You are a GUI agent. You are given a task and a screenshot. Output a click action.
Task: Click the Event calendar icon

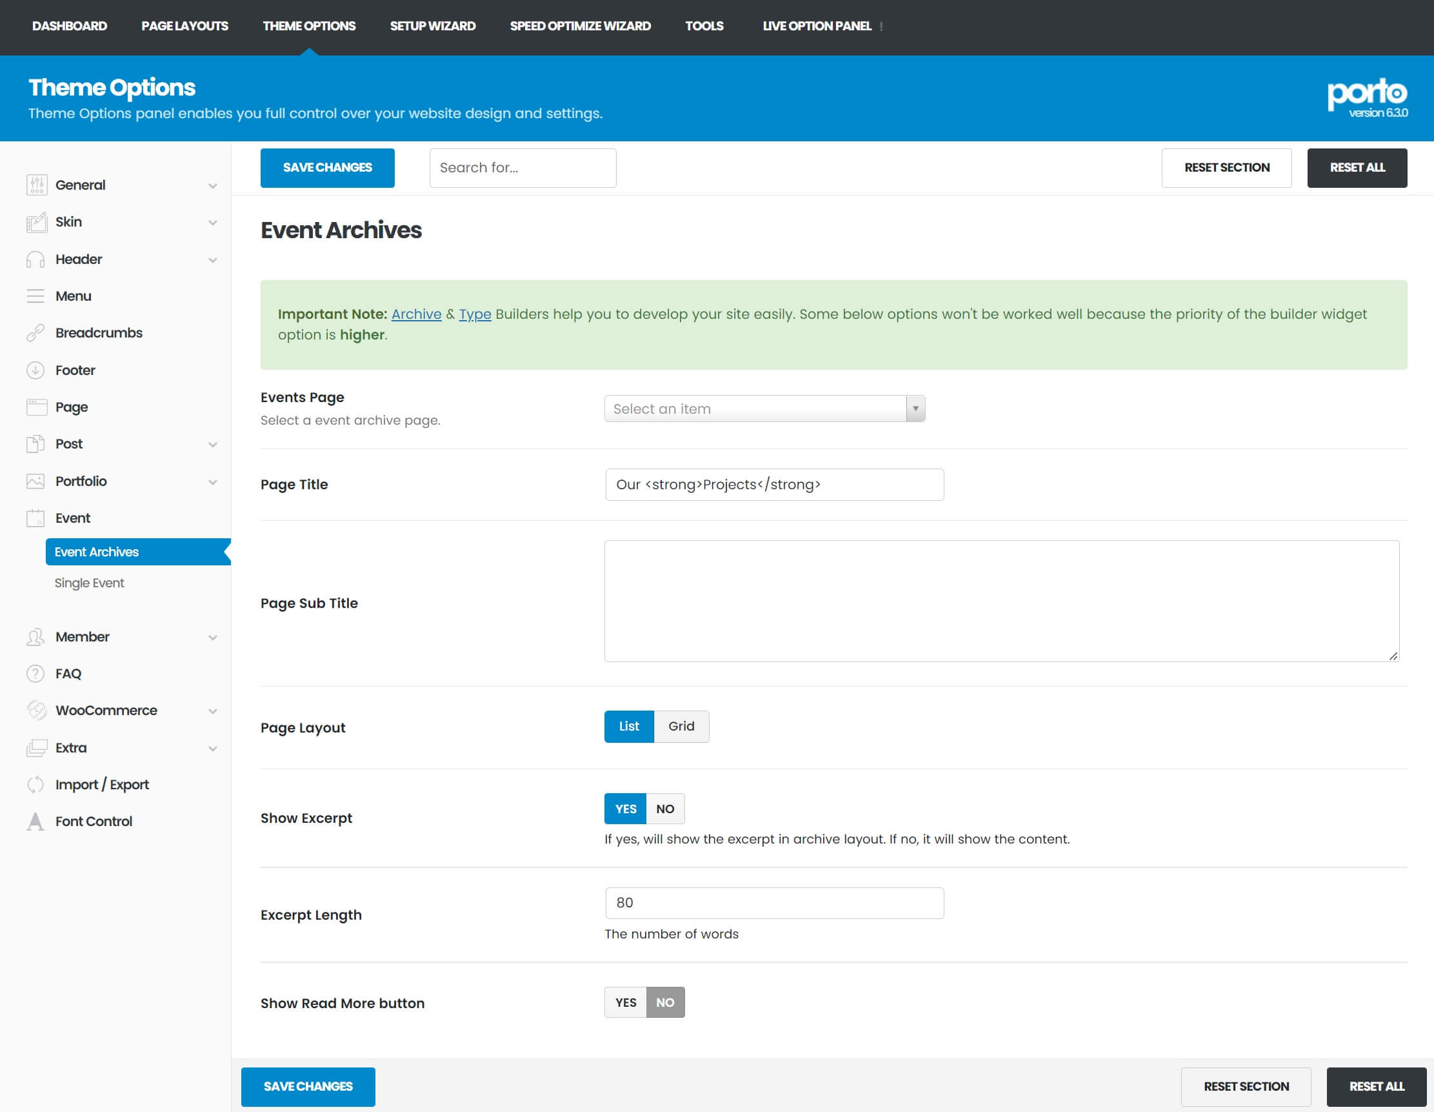pyautogui.click(x=35, y=518)
